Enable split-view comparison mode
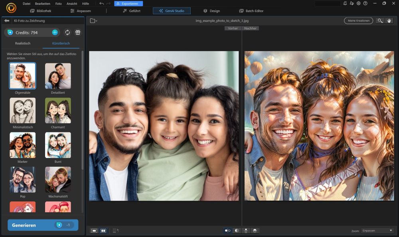399x237 pixels. point(104,231)
